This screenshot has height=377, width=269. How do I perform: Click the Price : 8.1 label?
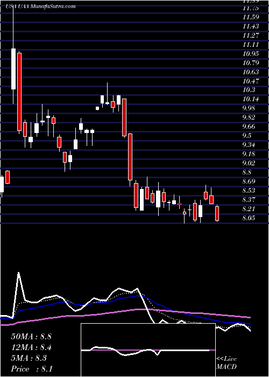click(32, 369)
